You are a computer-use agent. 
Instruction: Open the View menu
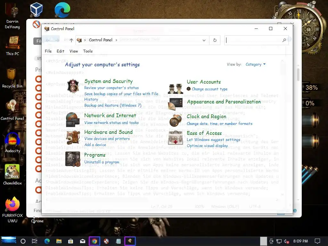[74, 51]
